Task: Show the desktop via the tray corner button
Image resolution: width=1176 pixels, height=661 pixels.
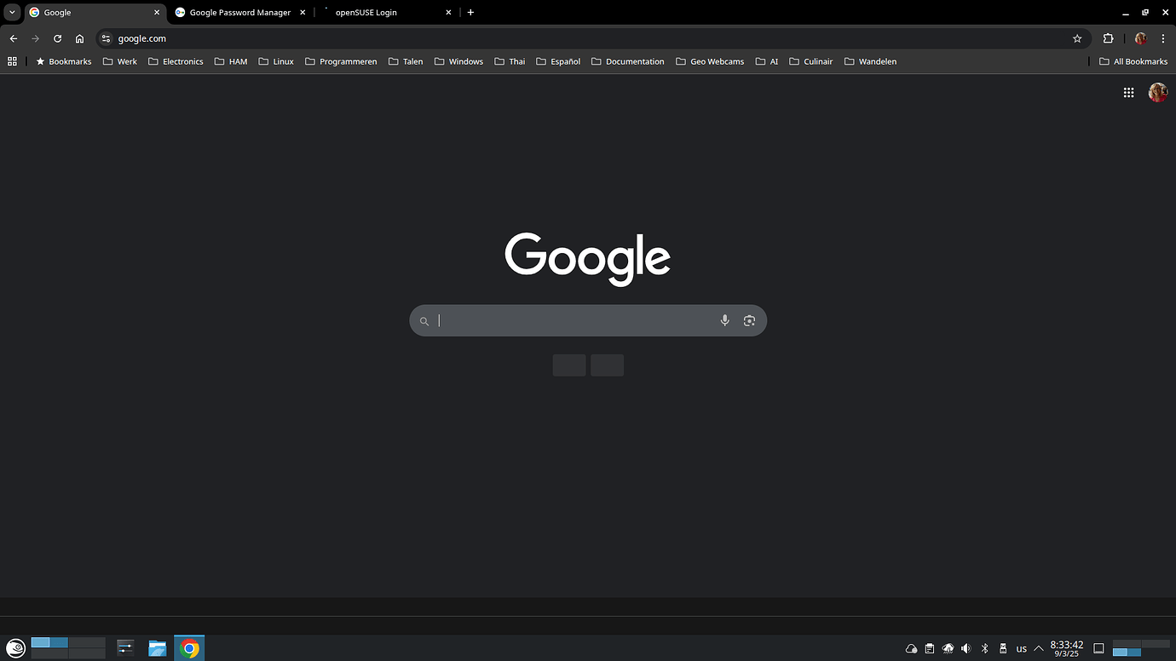Action: click(1098, 648)
